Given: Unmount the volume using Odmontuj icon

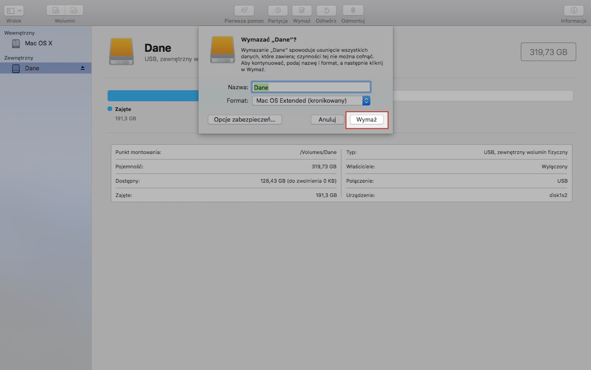Looking at the screenshot, I should 353,11.
